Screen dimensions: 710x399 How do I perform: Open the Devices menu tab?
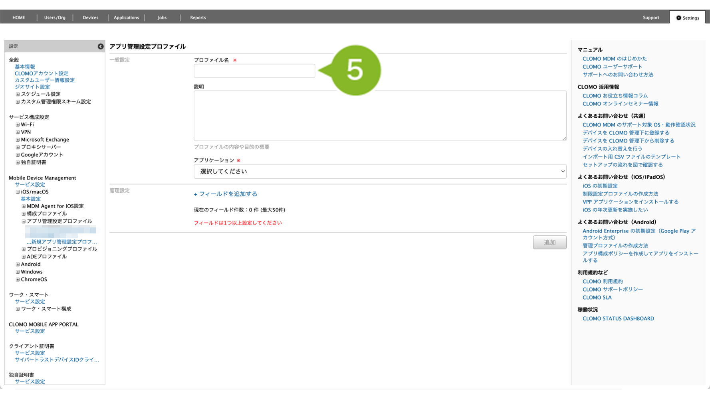coord(90,18)
